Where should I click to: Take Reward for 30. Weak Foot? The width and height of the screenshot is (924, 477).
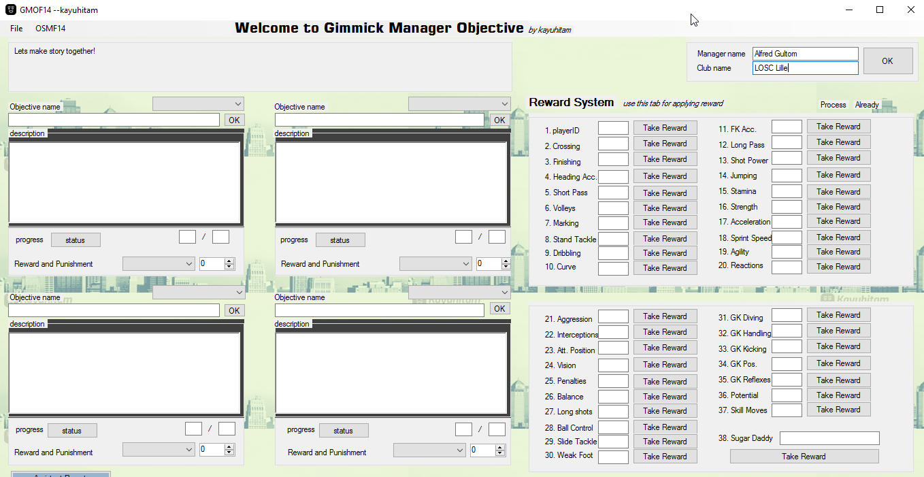(665, 457)
